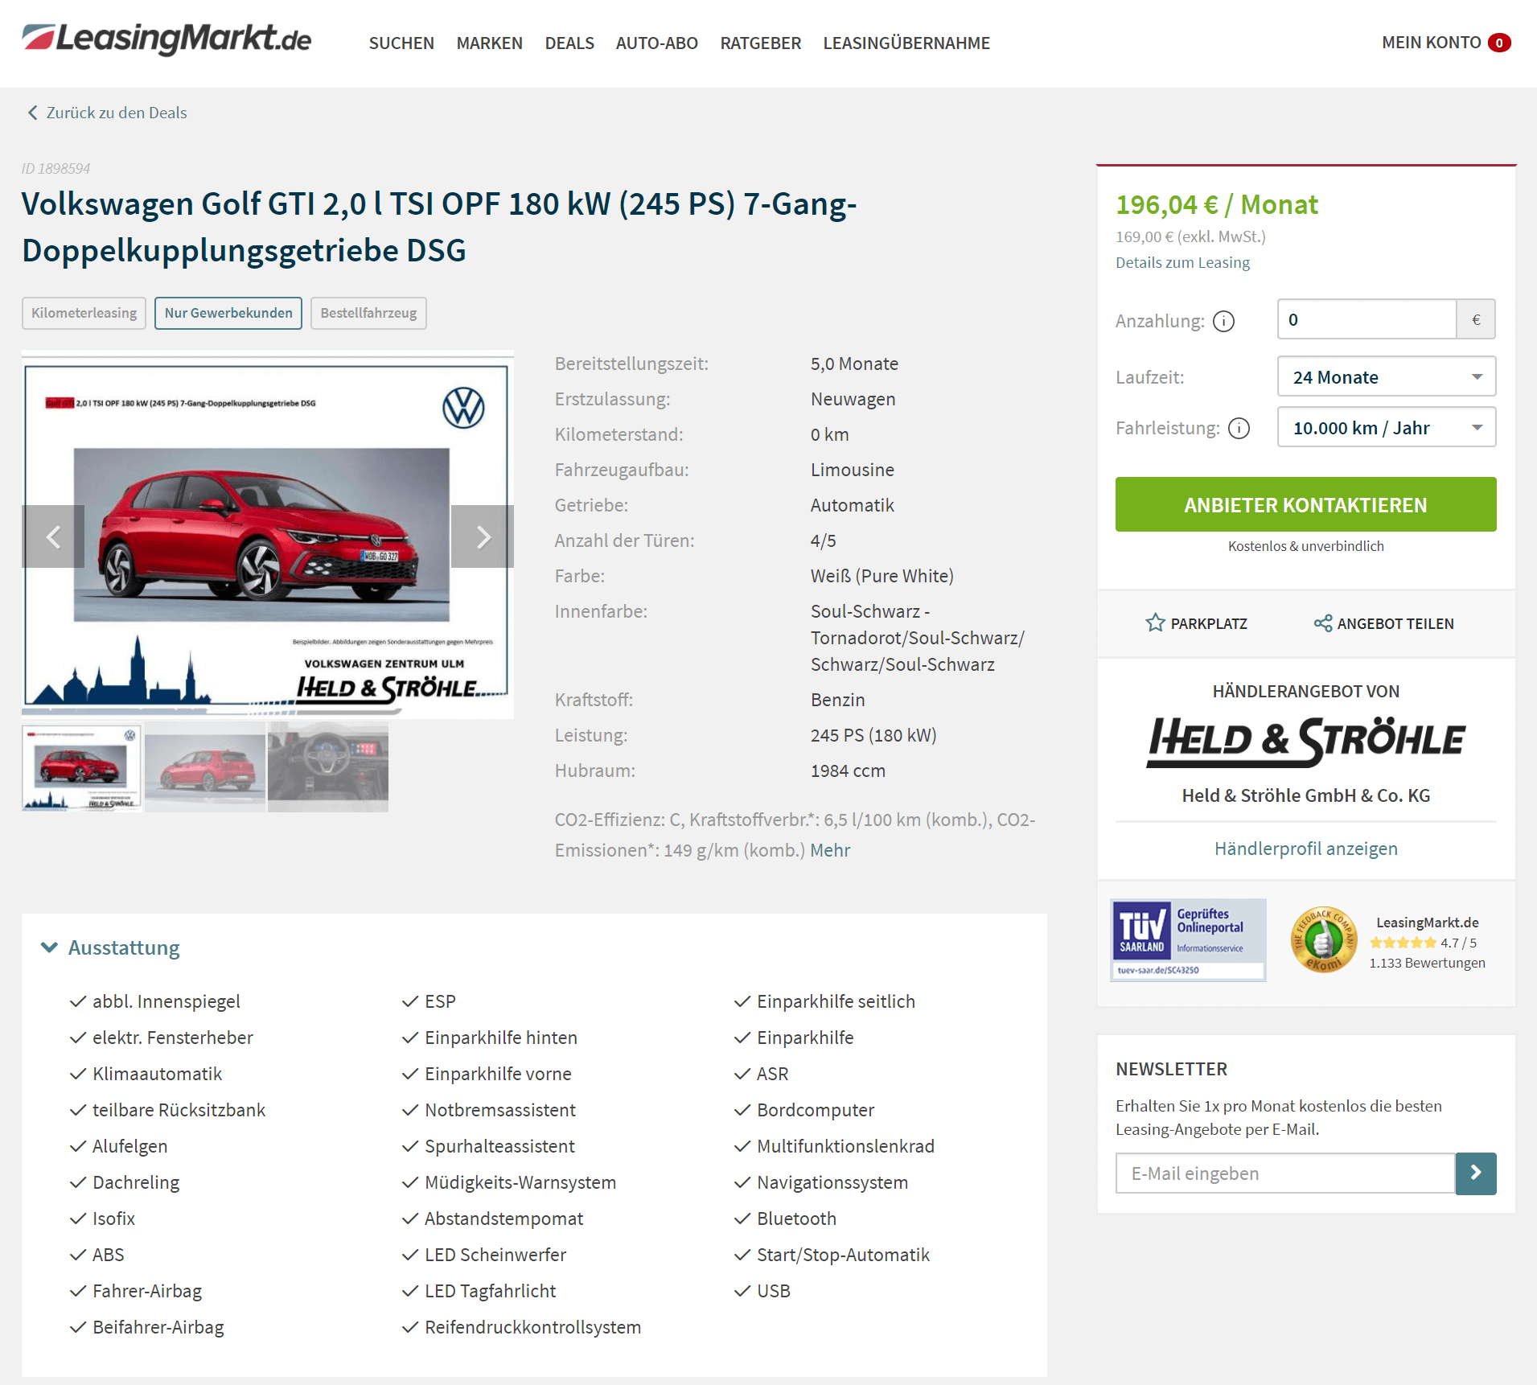The width and height of the screenshot is (1537, 1385).
Task: Show next car image with right arrow
Action: click(x=483, y=536)
